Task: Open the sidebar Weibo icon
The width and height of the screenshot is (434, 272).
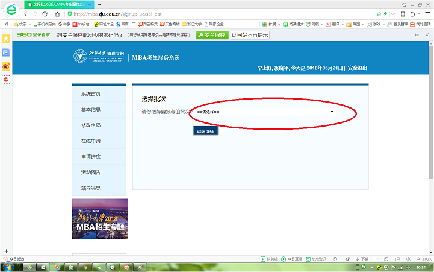Action: 6,66
